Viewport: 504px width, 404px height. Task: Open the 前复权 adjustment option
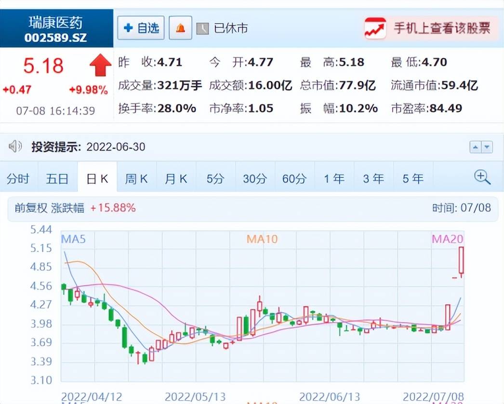[31, 208]
